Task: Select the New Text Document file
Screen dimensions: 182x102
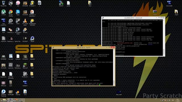Action: 11,75
